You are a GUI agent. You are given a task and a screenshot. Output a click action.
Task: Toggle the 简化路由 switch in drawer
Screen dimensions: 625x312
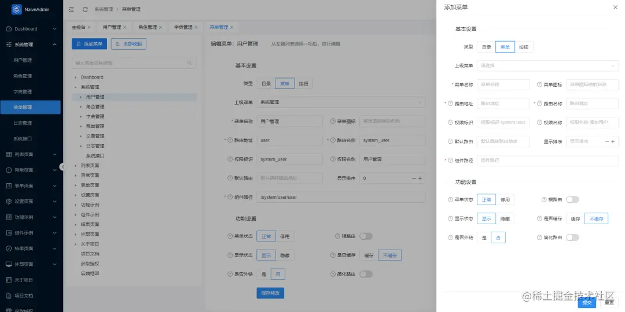(572, 237)
